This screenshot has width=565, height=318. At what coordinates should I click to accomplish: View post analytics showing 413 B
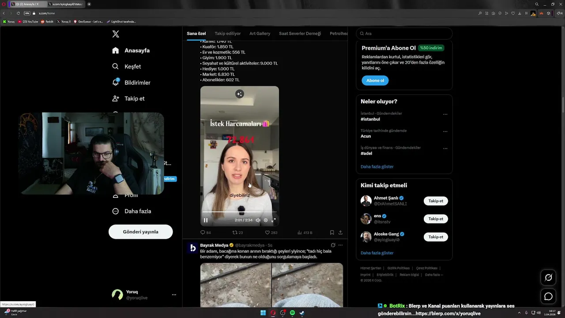(305, 232)
